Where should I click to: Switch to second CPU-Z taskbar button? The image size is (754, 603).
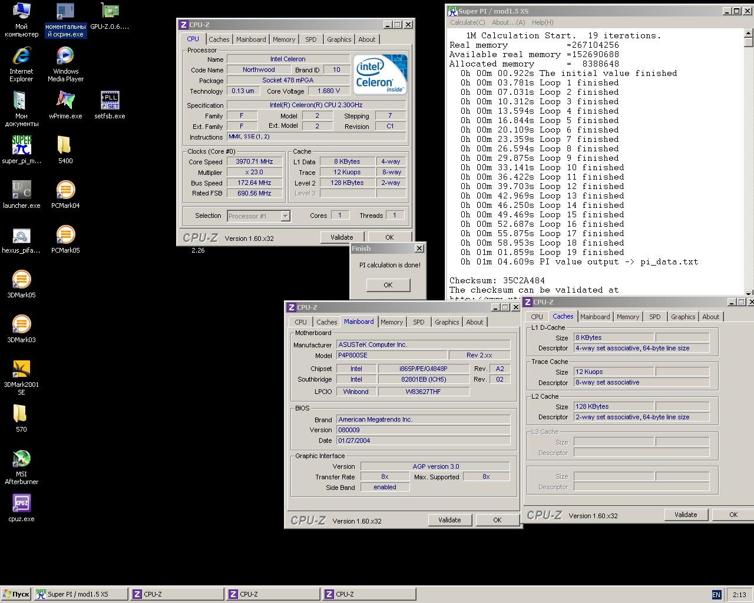pyautogui.click(x=272, y=594)
